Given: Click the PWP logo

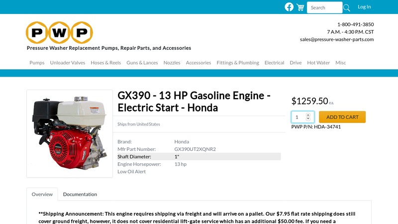Looking at the screenshot, I should (59, 32).
